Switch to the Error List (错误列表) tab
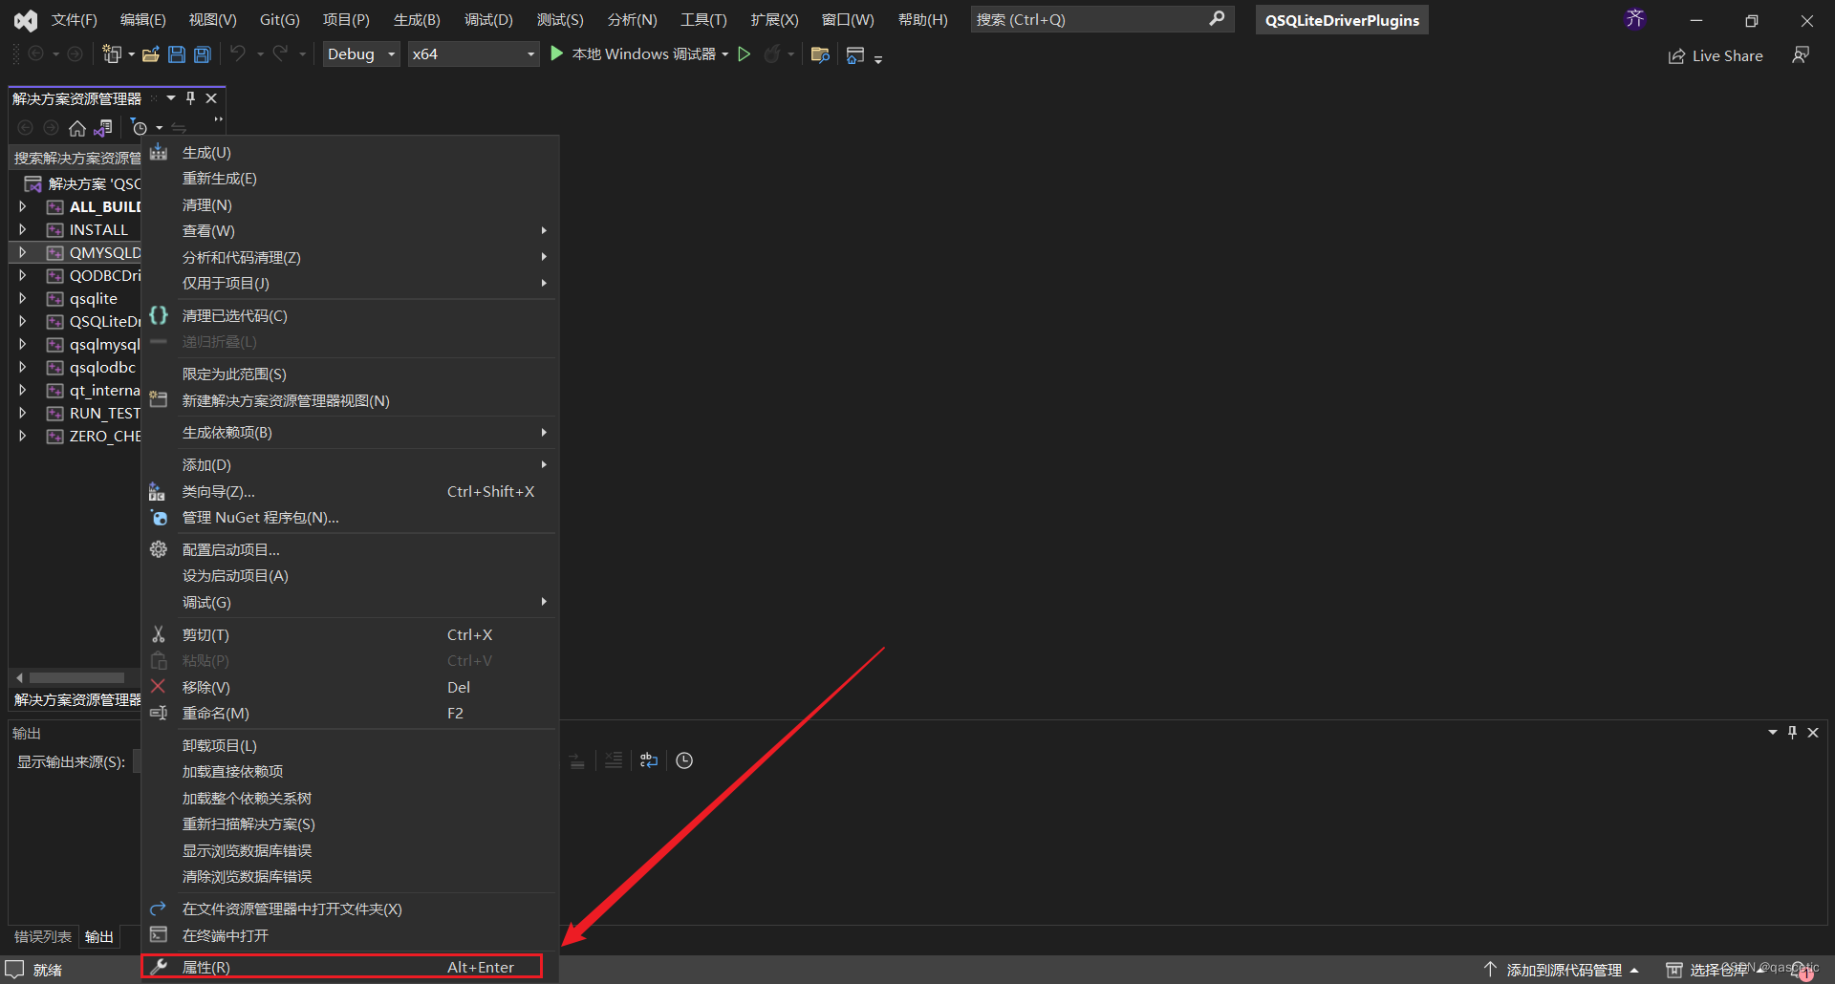 [42, 937]
